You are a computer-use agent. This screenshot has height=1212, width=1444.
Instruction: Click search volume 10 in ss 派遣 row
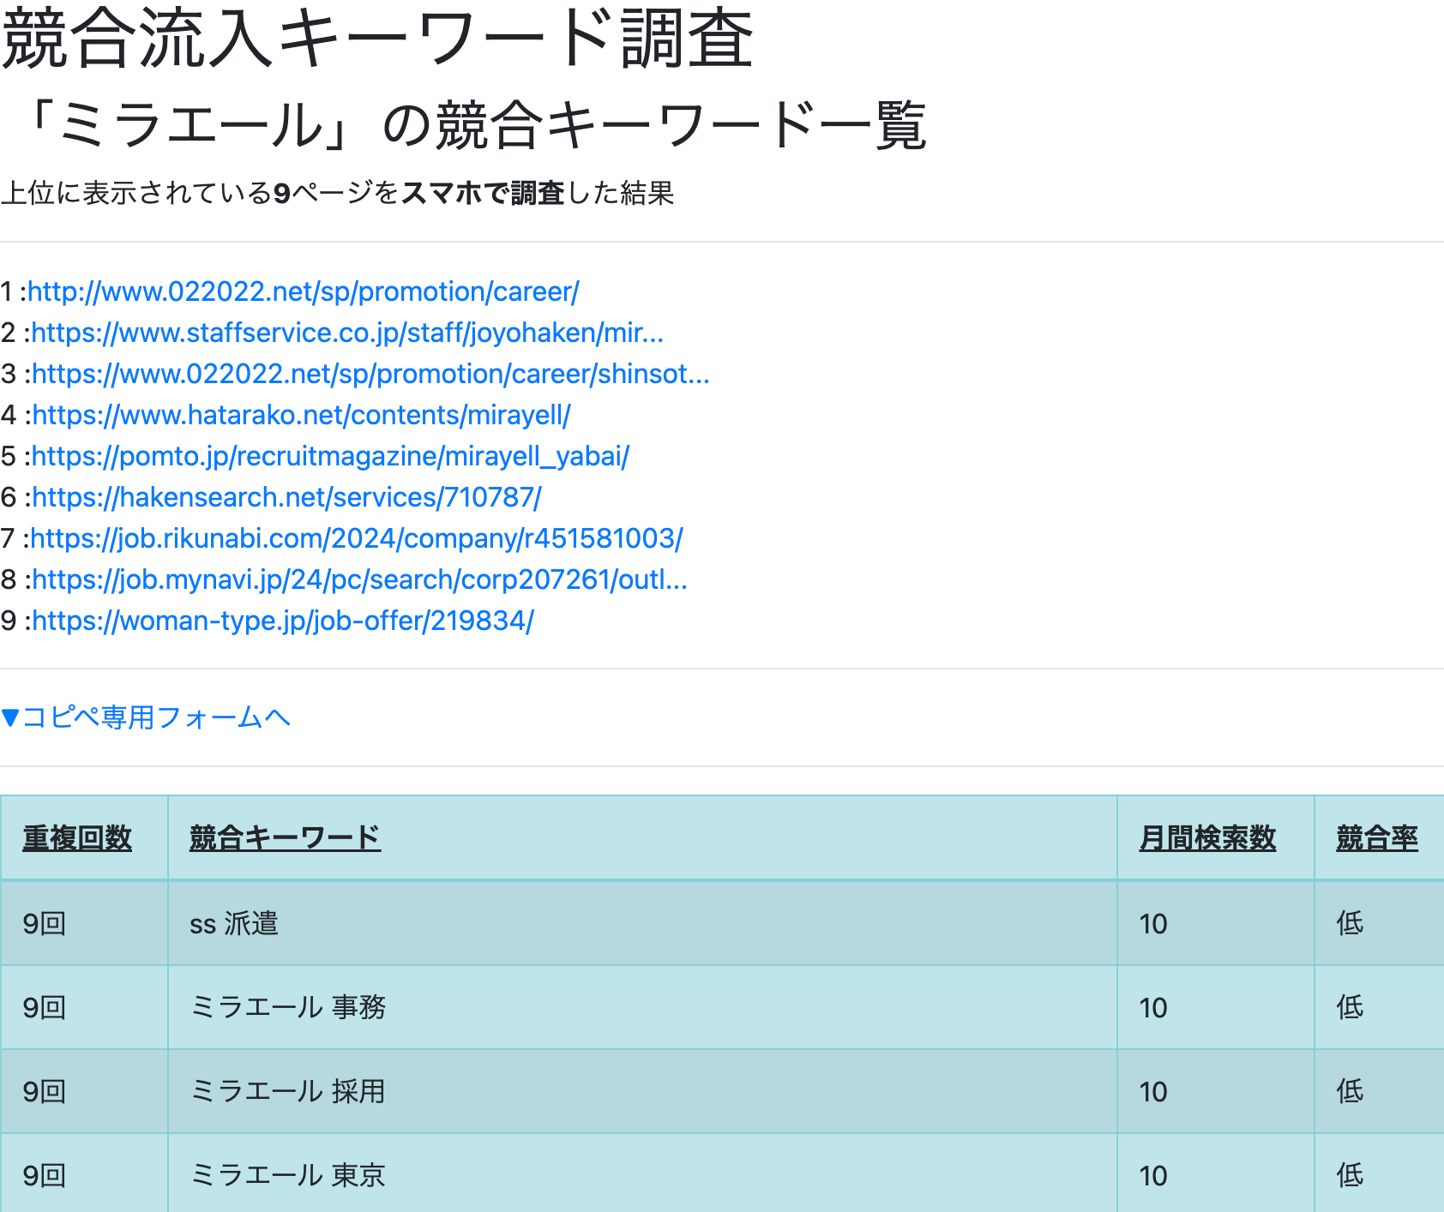[1215, 923]
